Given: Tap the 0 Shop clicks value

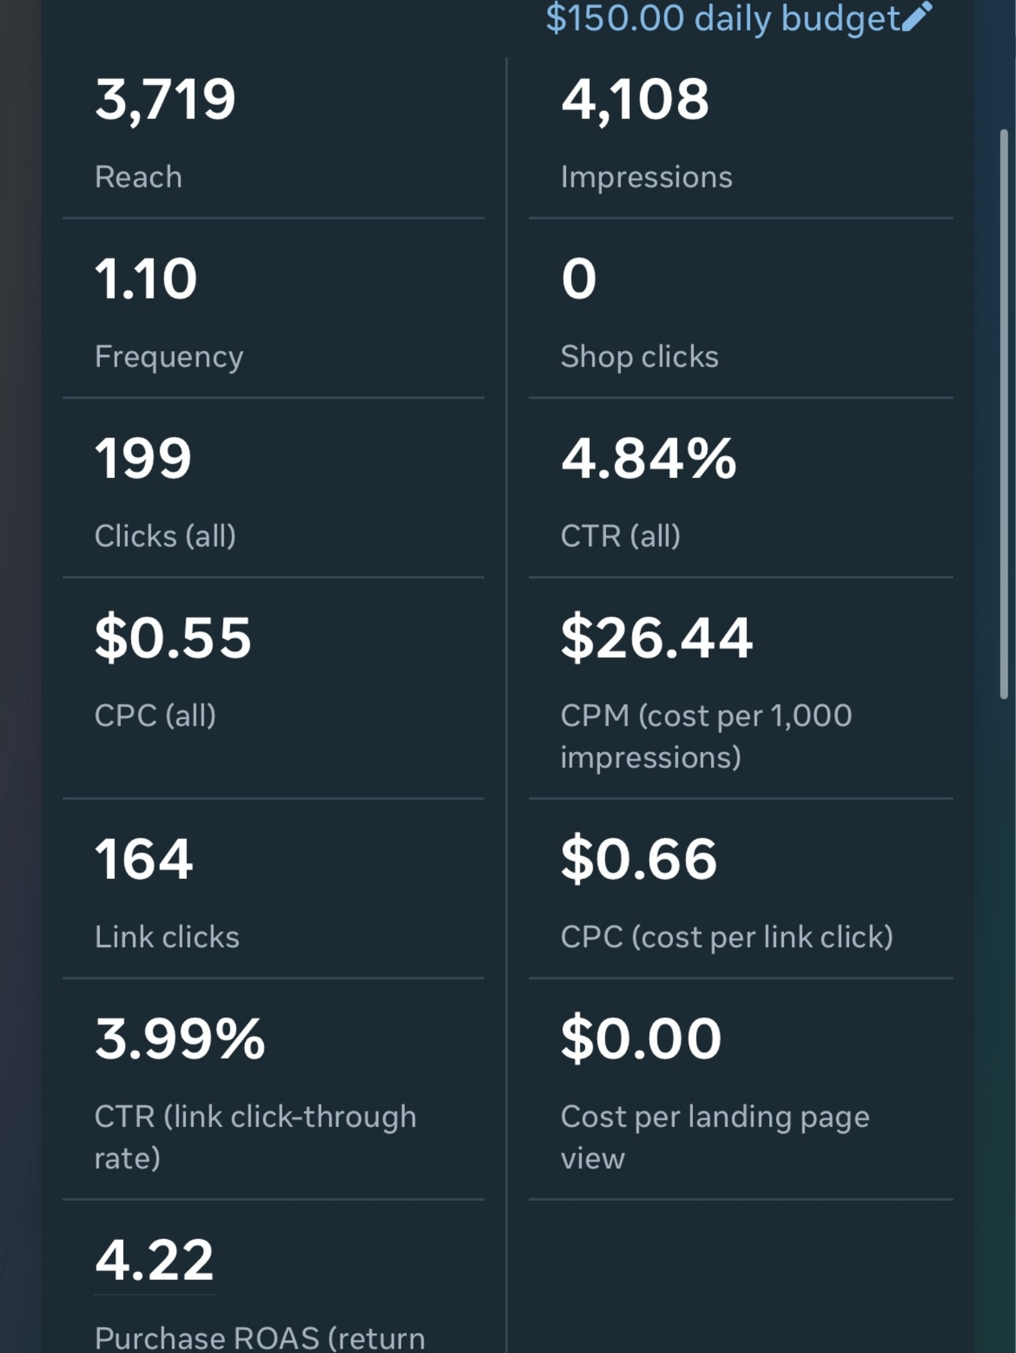Looking at the screenshot, I should tap(578, 279).
